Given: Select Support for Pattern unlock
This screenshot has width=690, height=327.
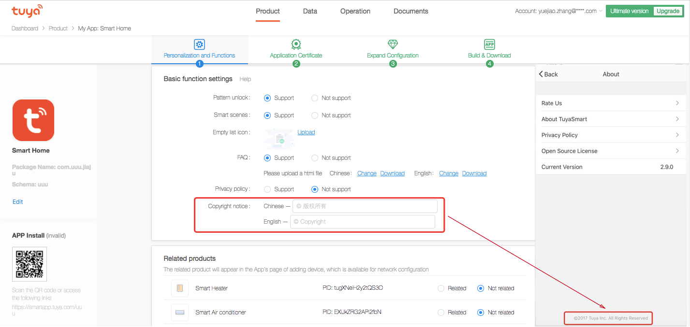Looking at the screenshot, I should (267, 98).
